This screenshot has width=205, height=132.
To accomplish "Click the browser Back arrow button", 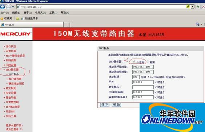I will (2, 7).
